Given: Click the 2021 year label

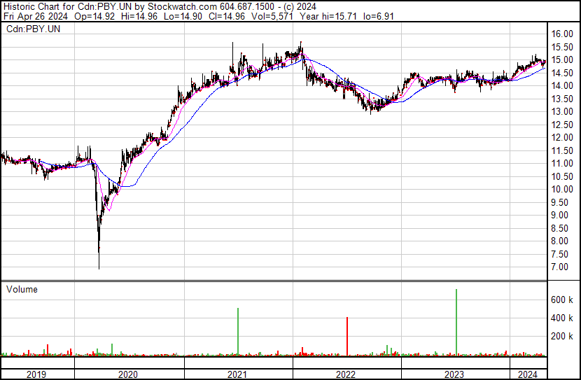Looking at the screenshot, I should point(237,374).
